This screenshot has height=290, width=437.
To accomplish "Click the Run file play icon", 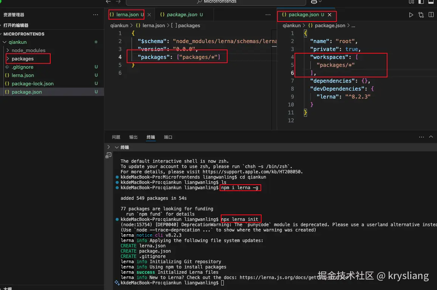I will click(x=411, y=15).
